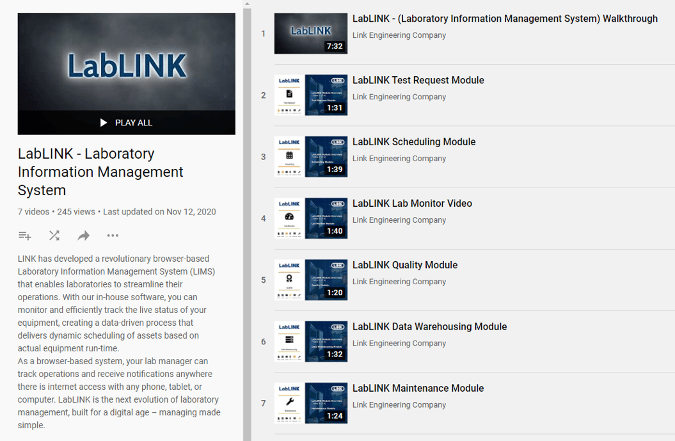Click the Maintenance Module video thumbnail
This screenshot has width=675, height=441.
coord(310,403)
